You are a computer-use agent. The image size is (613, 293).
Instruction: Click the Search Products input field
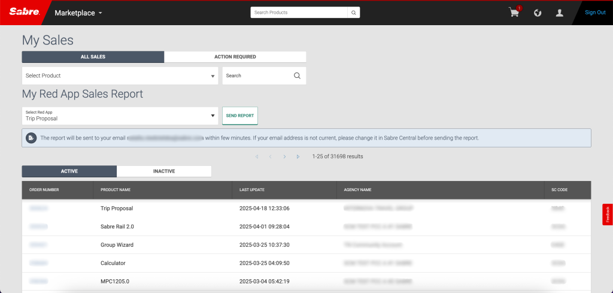pos(299,13)
